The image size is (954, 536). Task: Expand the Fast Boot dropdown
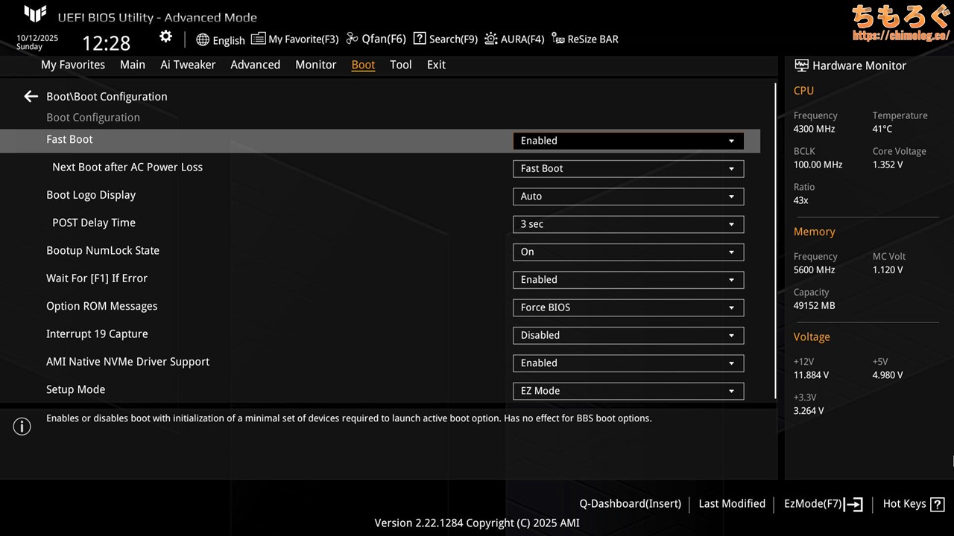(628, 141)
